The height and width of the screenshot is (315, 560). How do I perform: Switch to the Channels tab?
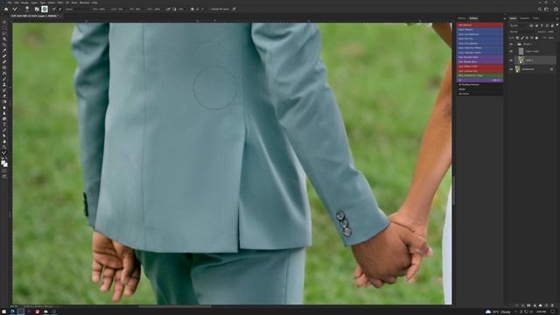524,18
